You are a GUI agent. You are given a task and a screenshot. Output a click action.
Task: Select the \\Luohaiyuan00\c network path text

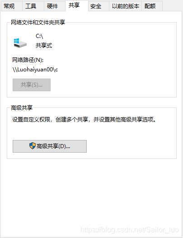click(35, 70)
